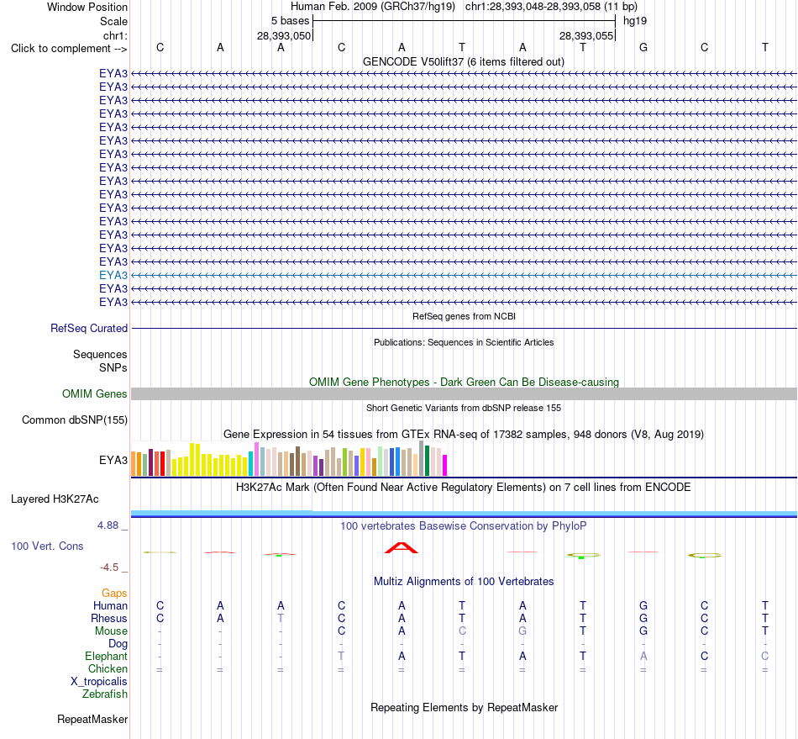Screen dimensions: 798x739
Task: Click EYA3 label beside GTEx bar chart
Action: [x=113, y=460]
